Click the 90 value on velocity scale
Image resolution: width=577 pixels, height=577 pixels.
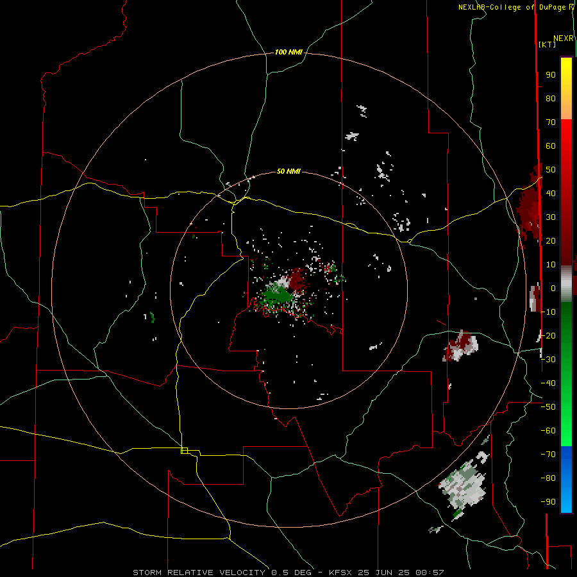551,75
